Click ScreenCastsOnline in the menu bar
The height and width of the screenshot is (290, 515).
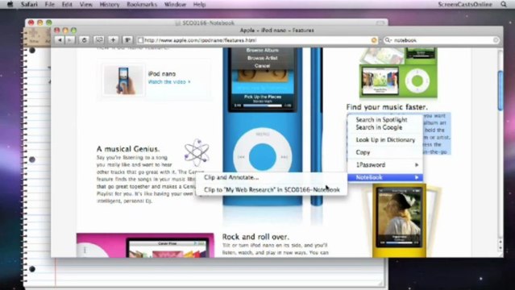[465, 4]
